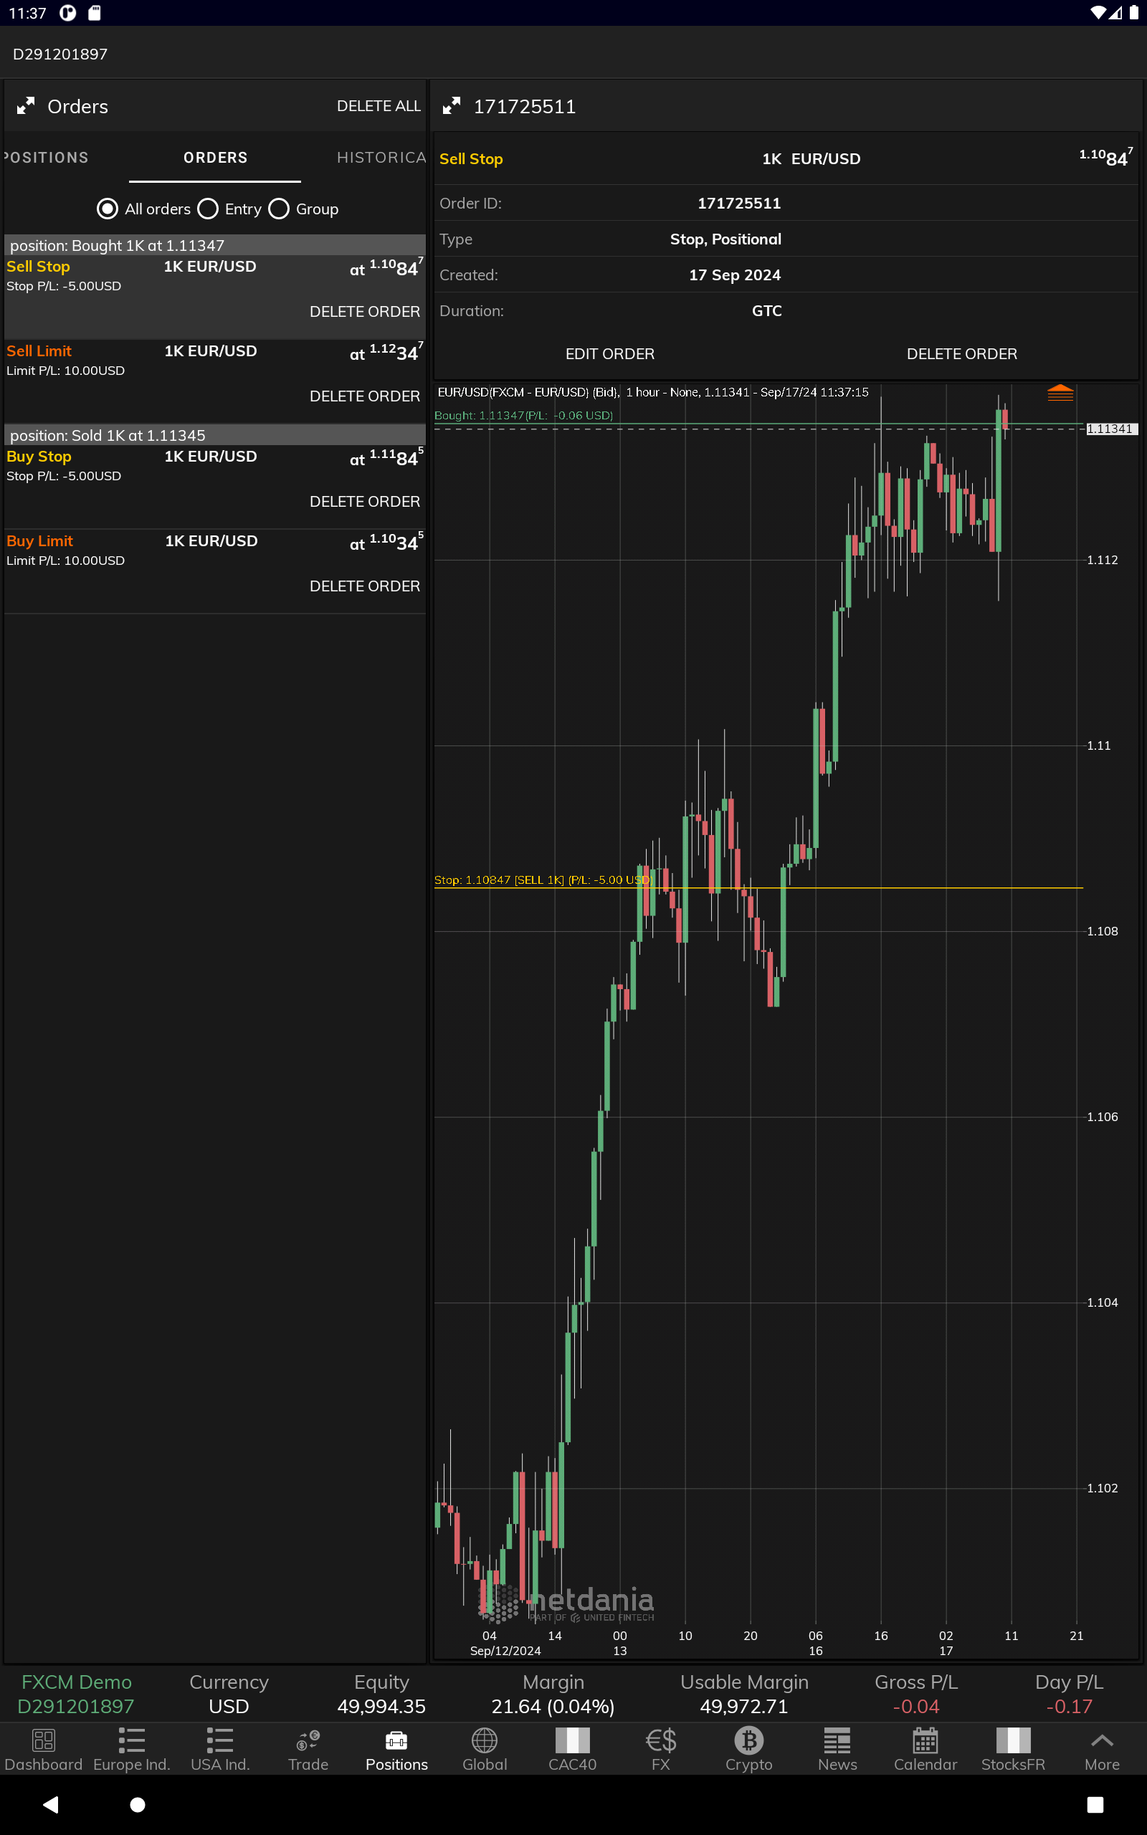
Task: Delete the Sell Stop order at 1.10847
Action: click(365, 312)
